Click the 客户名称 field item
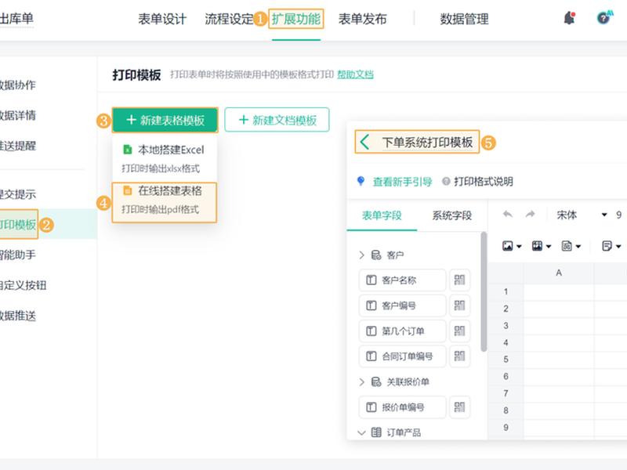Screen dimensions: 627x470 pos(402,280)
